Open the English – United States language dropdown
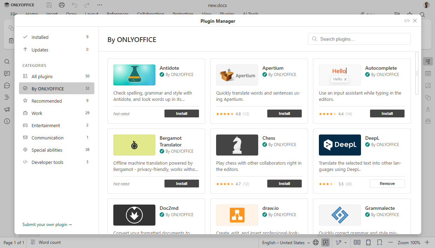The width and height of the screenshot is (435, 248). [x=286, y=242]
